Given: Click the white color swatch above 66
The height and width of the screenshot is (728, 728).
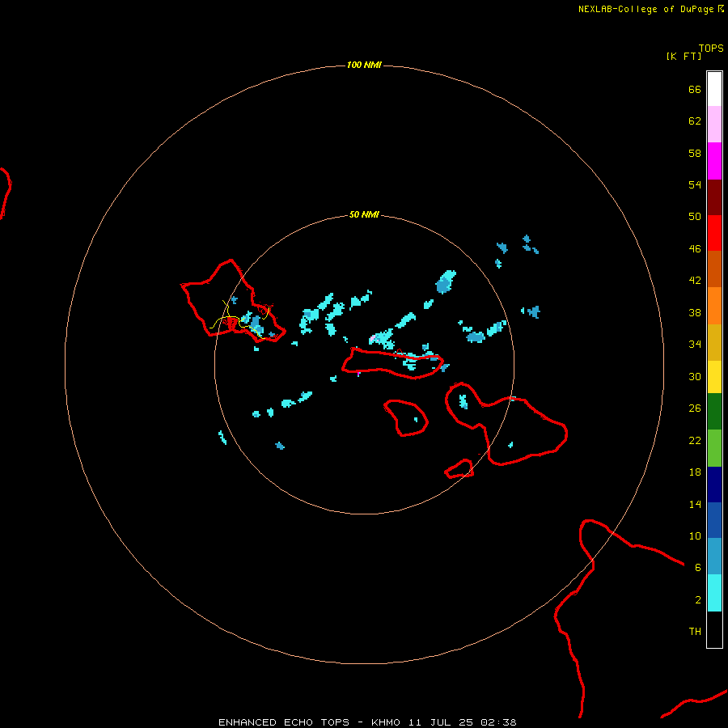Looking at the screenshot, I should (714, 89).
